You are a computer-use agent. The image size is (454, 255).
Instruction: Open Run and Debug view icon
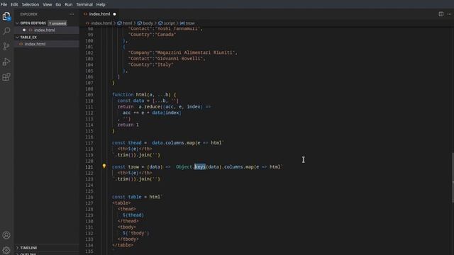6,62
